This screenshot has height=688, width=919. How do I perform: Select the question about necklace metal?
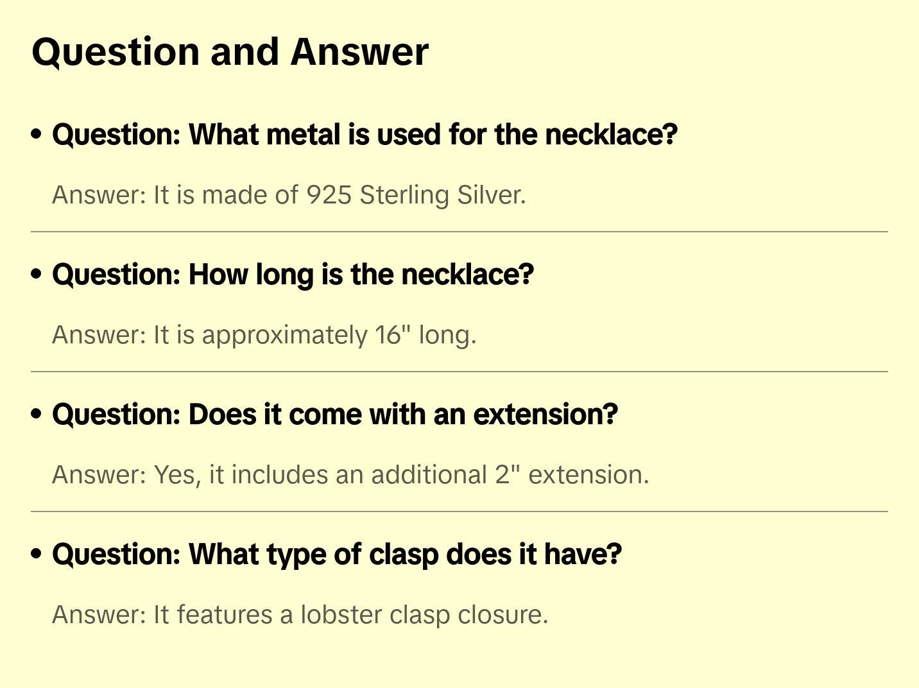point(365,135)
